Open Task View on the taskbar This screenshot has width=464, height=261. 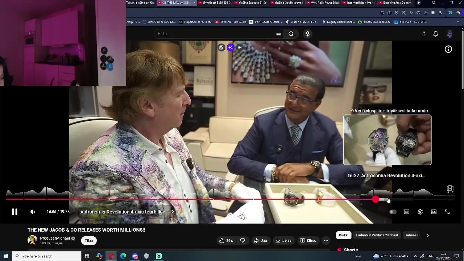point(87,256)
